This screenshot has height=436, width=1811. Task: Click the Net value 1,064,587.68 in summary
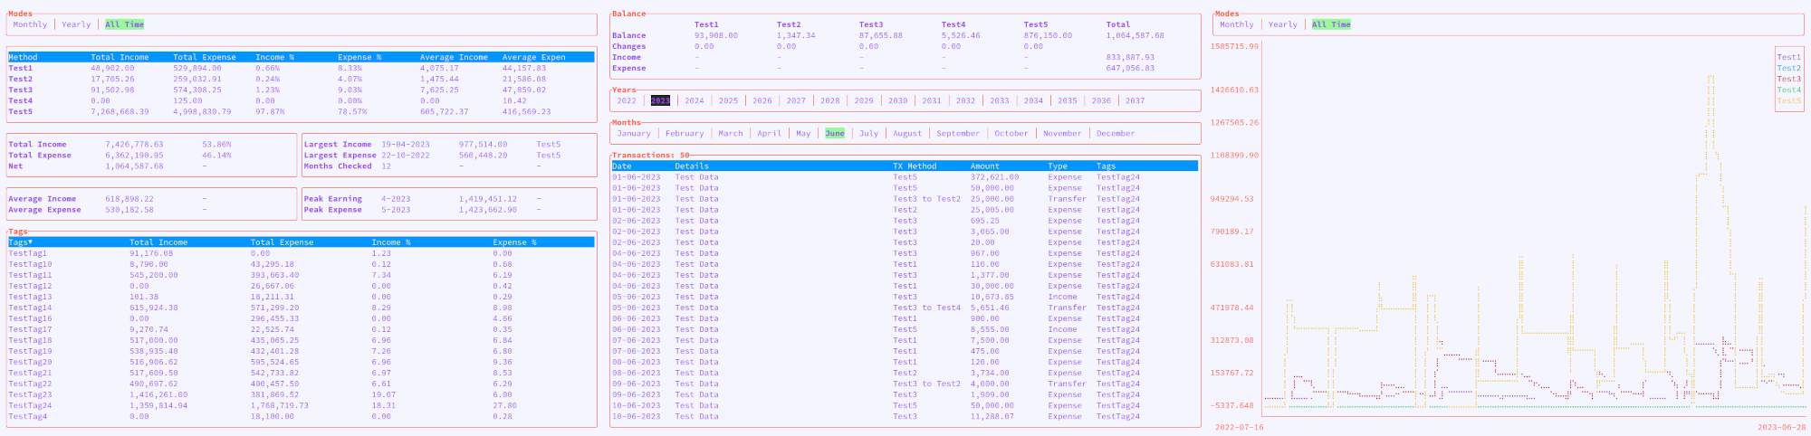tap(134, 166)
